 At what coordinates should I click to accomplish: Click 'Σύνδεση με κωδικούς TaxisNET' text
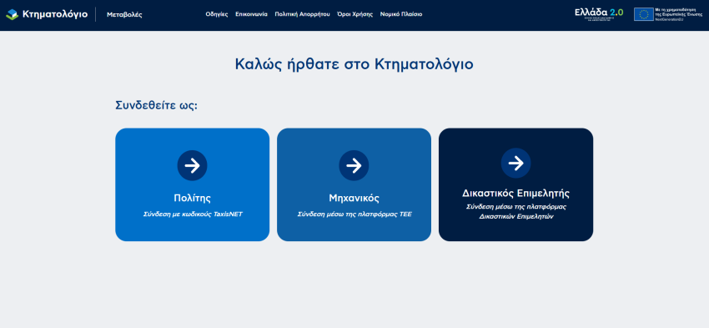193,214
